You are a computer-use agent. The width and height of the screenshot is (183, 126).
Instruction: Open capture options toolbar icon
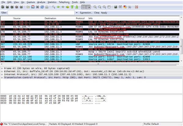tap(7, 7)
